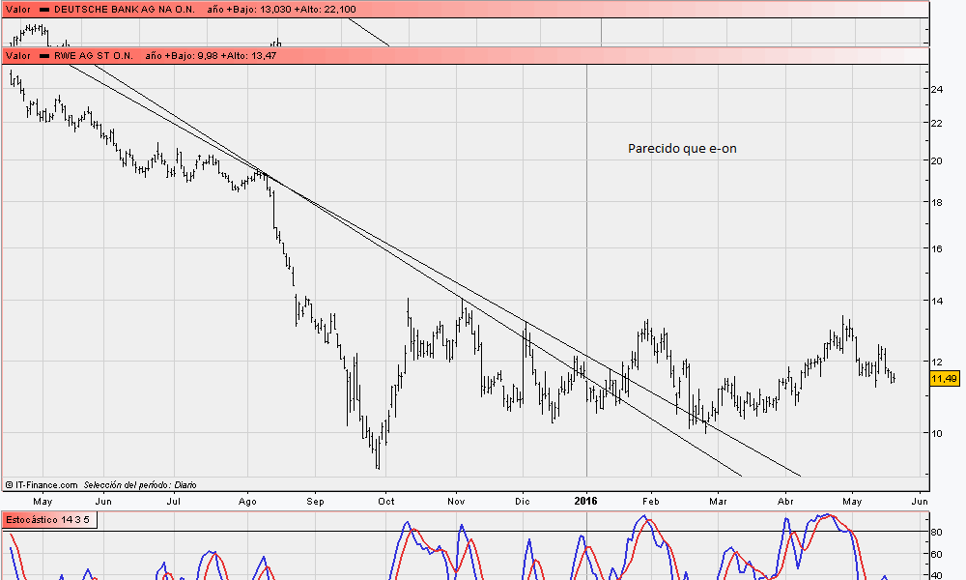The width and height of the screenshot is (966, 580).
Task: Click the Ago label on the time axis
Action: (247, 501)
